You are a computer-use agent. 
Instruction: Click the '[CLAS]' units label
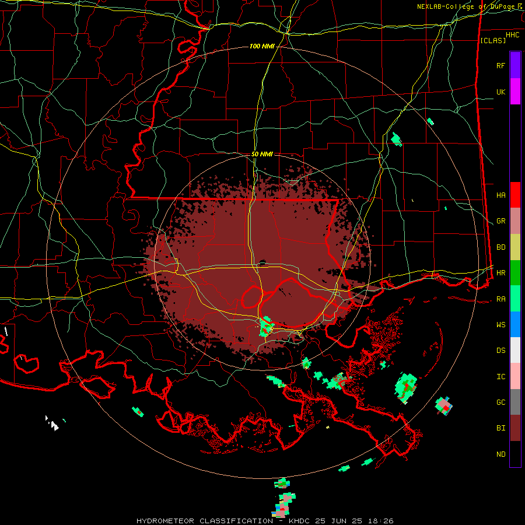[x=493, y=40]
